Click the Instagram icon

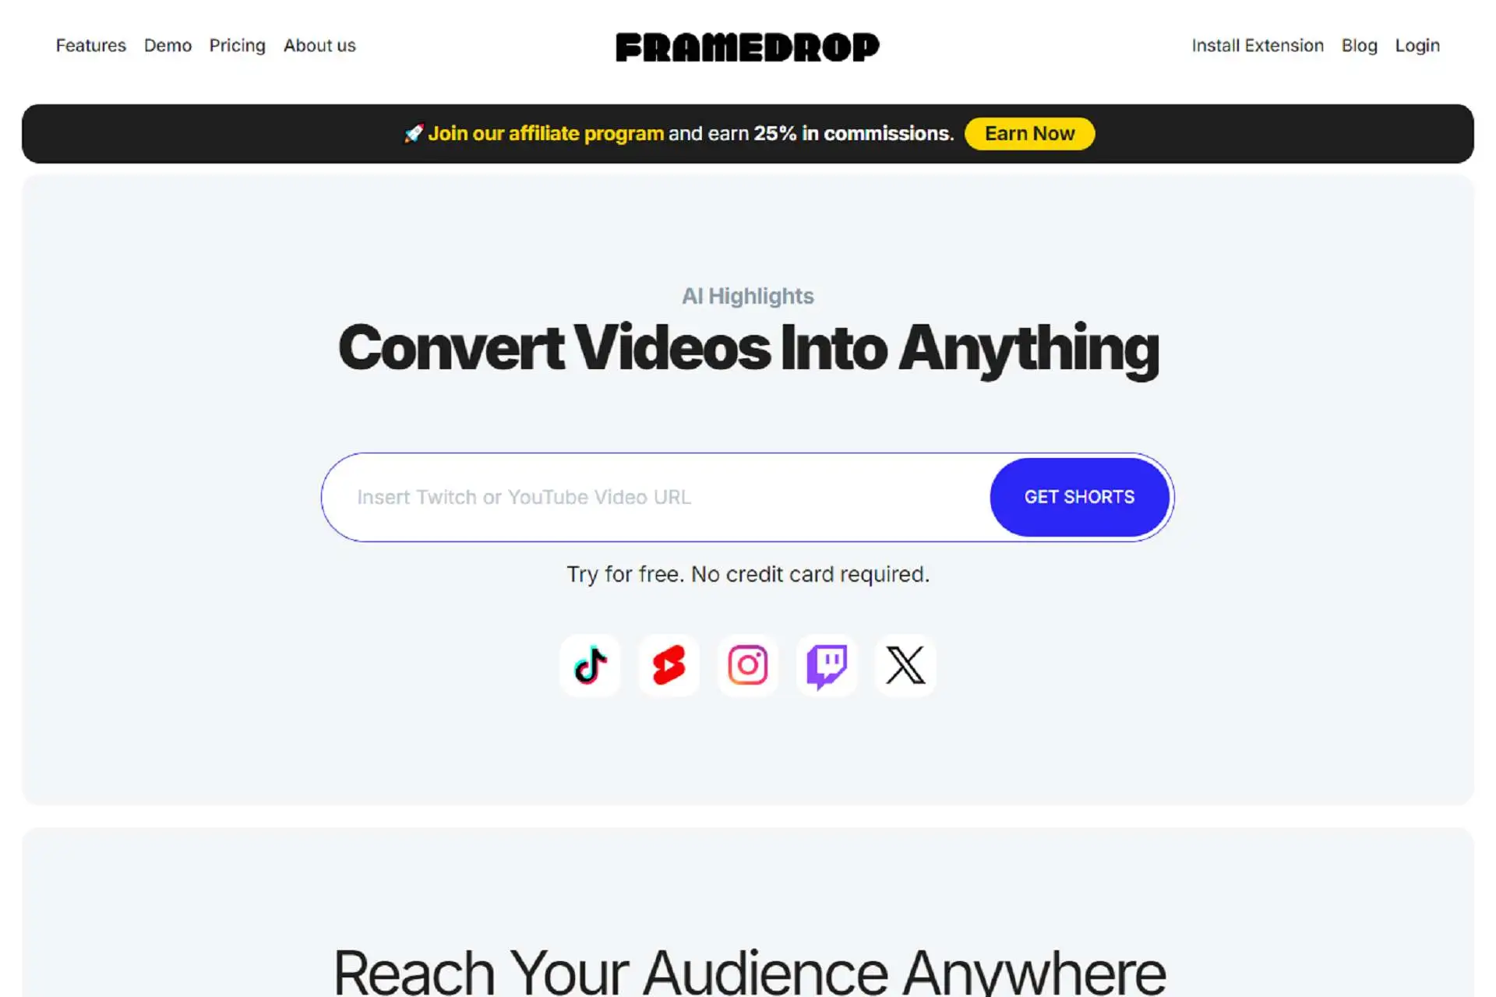[x=748, y=665]
